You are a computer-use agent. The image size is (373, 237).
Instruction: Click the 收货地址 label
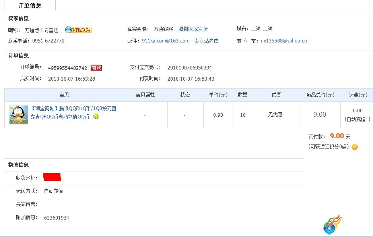pos(27,178)
